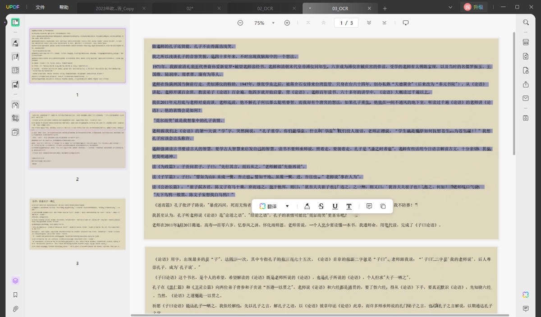
Task: Switch to the 02_OCR tab
Action: (x=265, y=9)
